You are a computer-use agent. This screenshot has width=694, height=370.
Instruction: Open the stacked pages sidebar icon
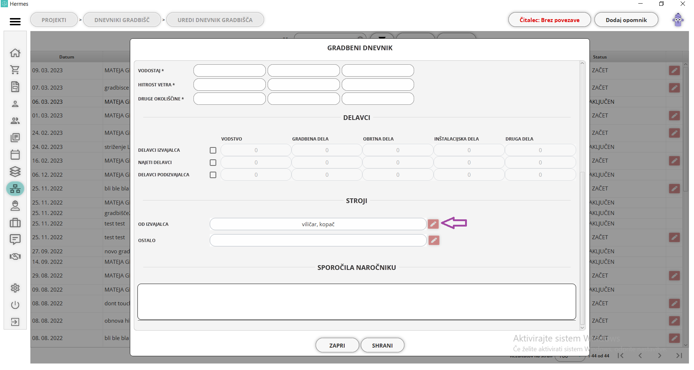pyautogui.click(x=15, y=138)
